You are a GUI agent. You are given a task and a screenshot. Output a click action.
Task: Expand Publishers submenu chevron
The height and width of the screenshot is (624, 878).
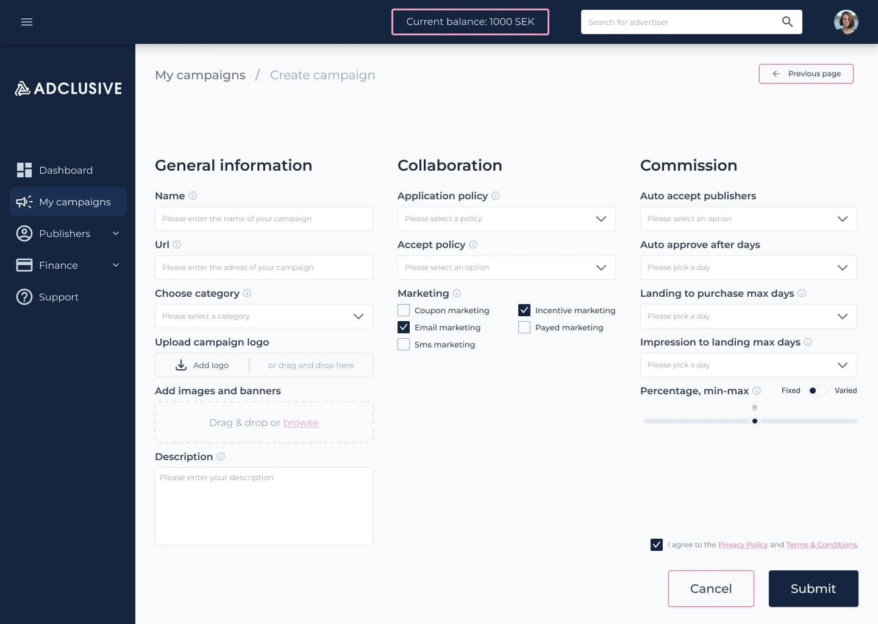(x=116, y=233)
